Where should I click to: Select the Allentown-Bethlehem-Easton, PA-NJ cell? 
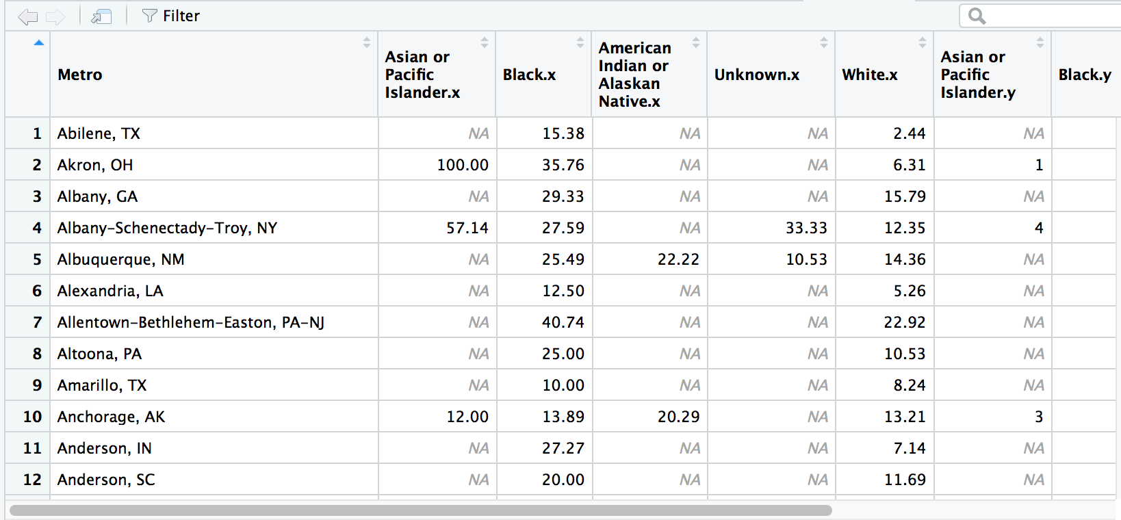[x=190, y=322]
